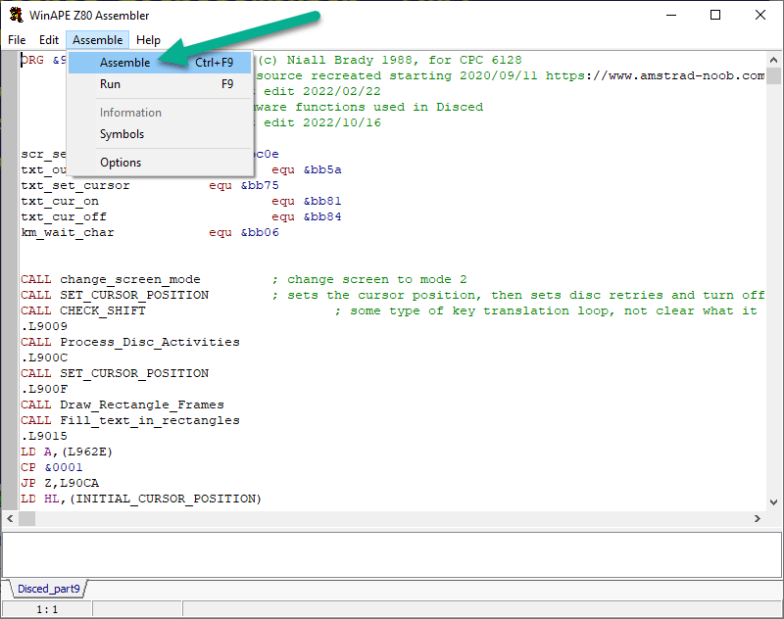Click the line 'CP &0001'
The width and height of the screenshot is (784, 619).
(52, 467)
